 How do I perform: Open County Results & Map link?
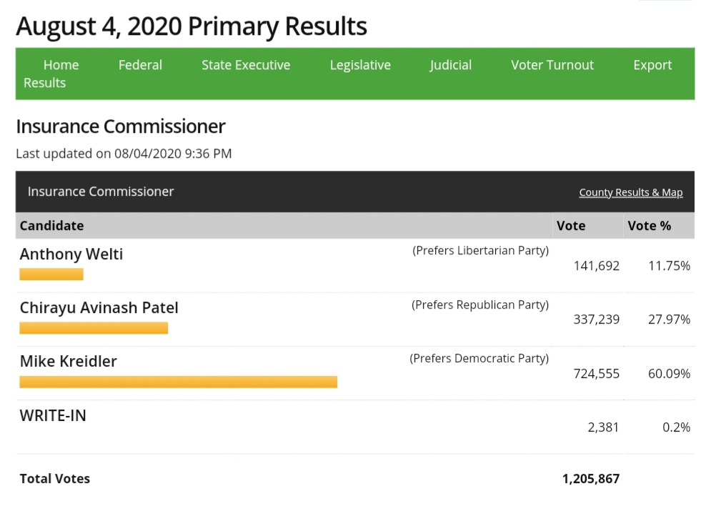pos(630,192)
